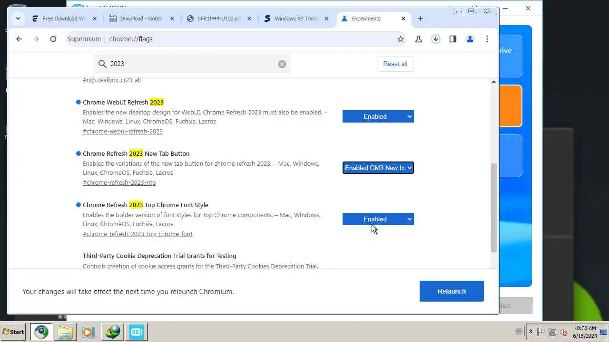Click Third-Party Cookie Deprecation Trial Grants title

[159, 256]
